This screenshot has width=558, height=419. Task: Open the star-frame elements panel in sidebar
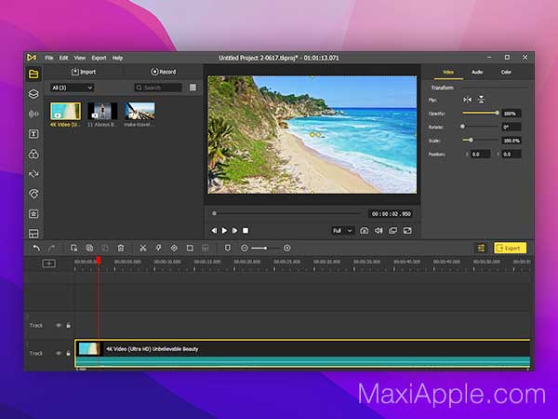pos(33,214)
